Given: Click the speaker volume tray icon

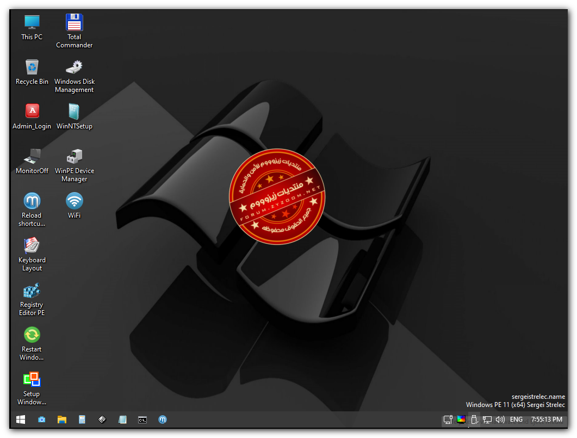Looking at the screenshot, I should tap(500, 420).
